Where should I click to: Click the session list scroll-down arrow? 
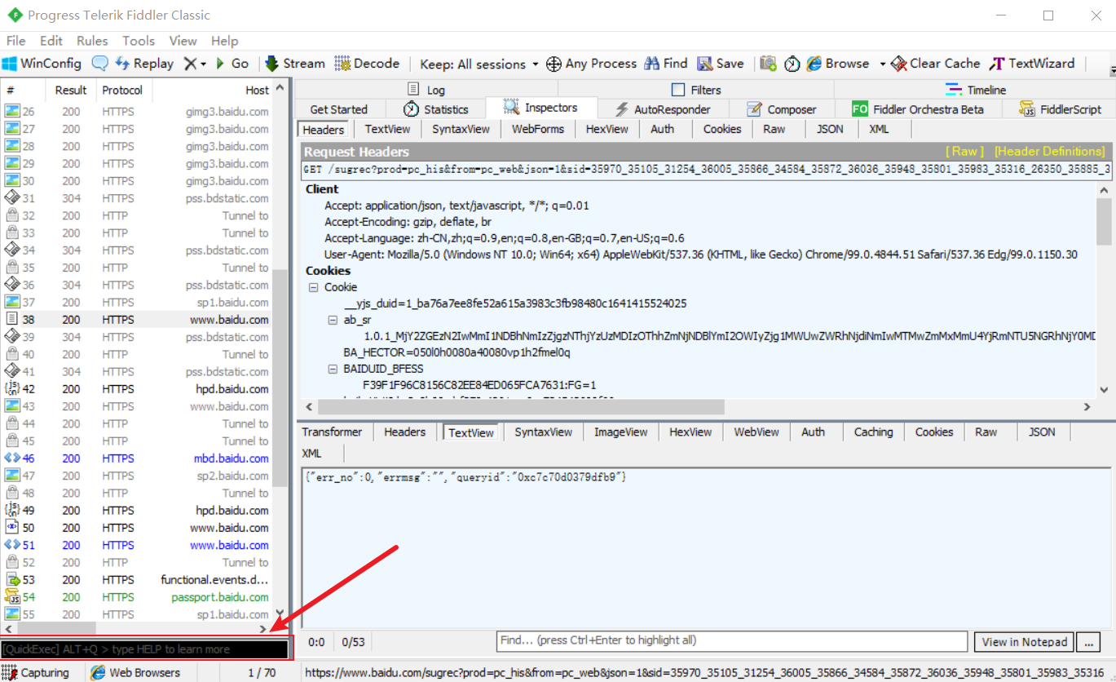pyautogui.click(x=280, y=614)
